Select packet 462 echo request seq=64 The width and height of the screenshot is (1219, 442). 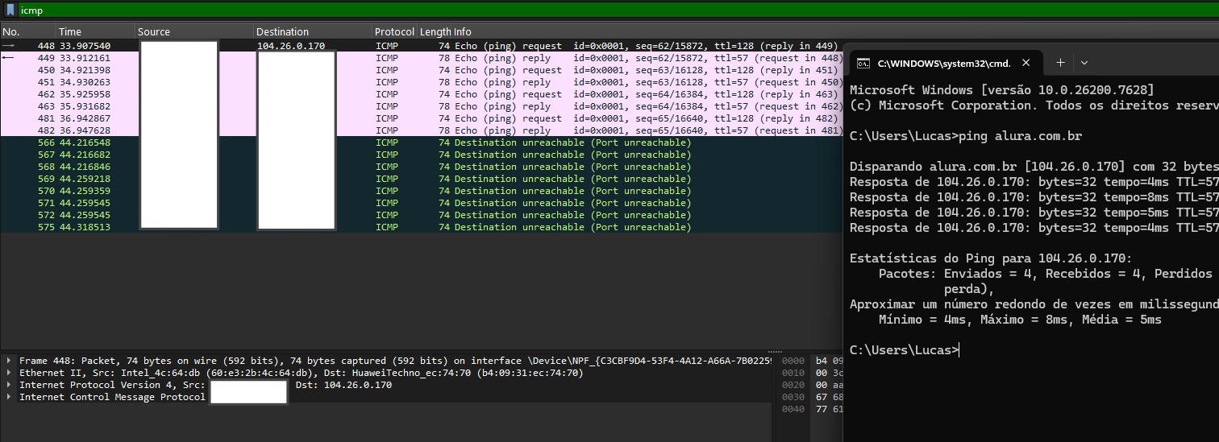[421, 94]
